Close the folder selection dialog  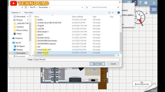point(120,2)
